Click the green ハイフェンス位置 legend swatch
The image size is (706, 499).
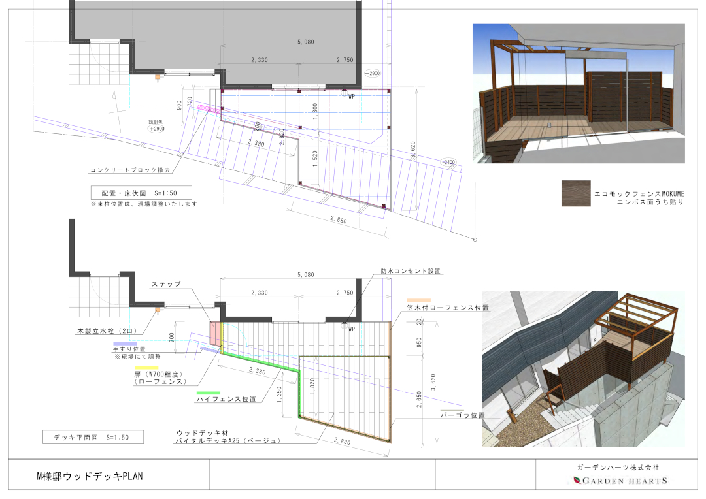point(208,391)
